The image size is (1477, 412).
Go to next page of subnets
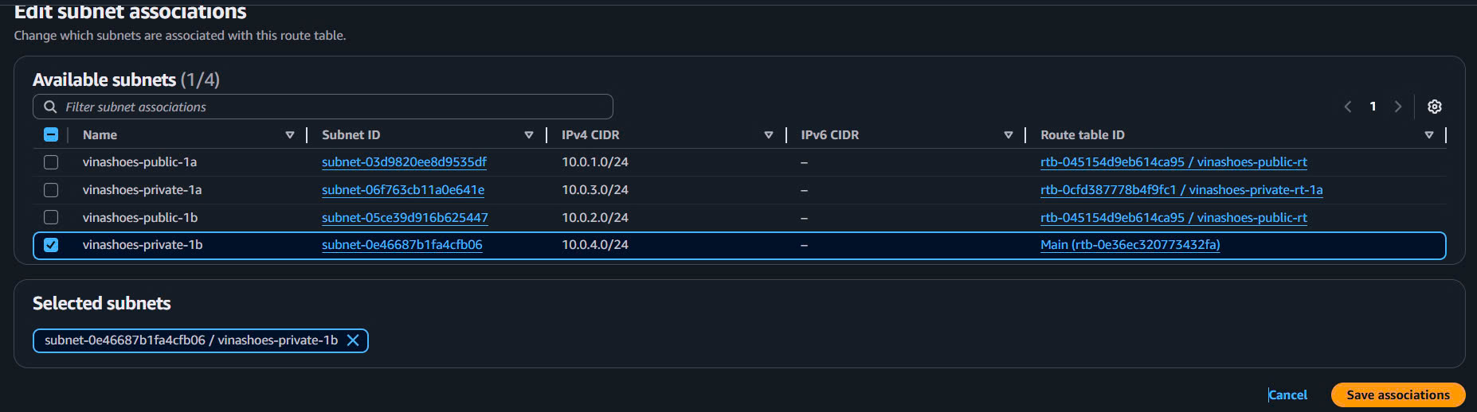tap(1398, 107)
